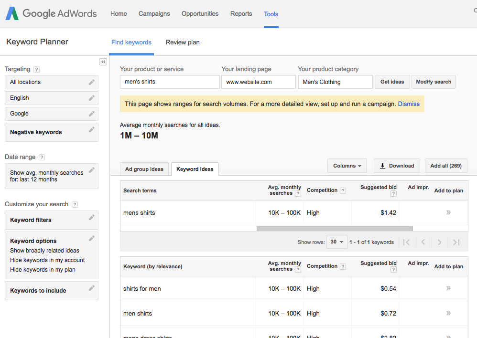The width and height of the screenshot is (477, 338).
Task: Edit Keyword filters pencil icon
Action: pos(92,217)
